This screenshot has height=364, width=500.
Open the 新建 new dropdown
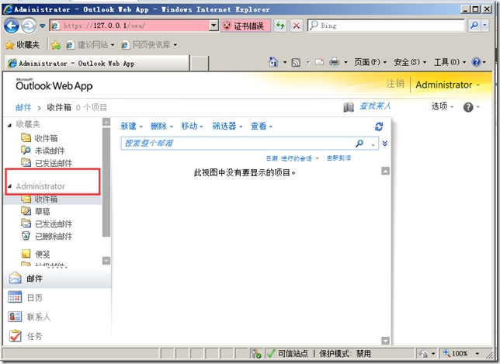tap(132, 127)
